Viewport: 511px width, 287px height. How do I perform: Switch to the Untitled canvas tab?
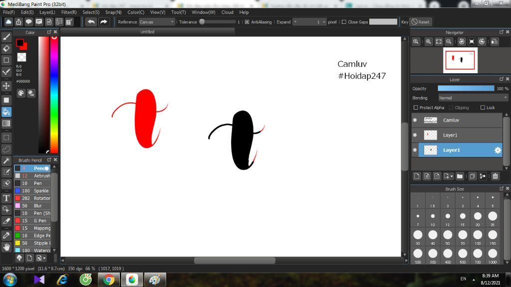click(x=147, y=31)
